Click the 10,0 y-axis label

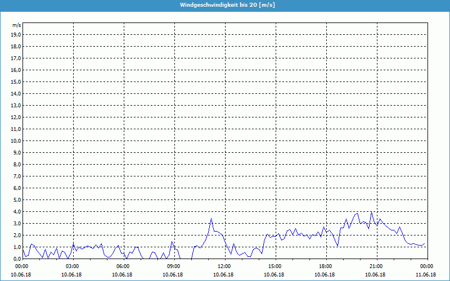coord(16,140)
